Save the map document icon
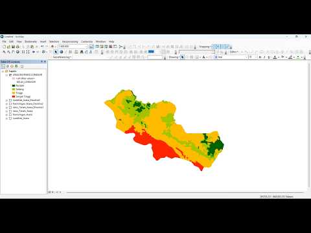The height and width of the screenshot is (233, 311). (x=13, y=47)
